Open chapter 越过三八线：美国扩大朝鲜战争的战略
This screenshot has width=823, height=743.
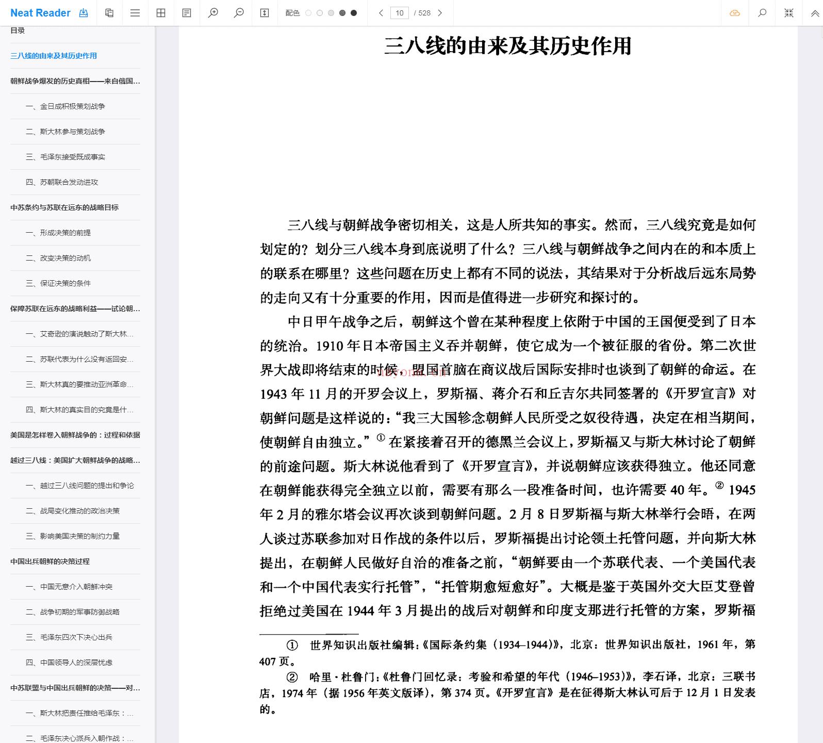point(75,460)
